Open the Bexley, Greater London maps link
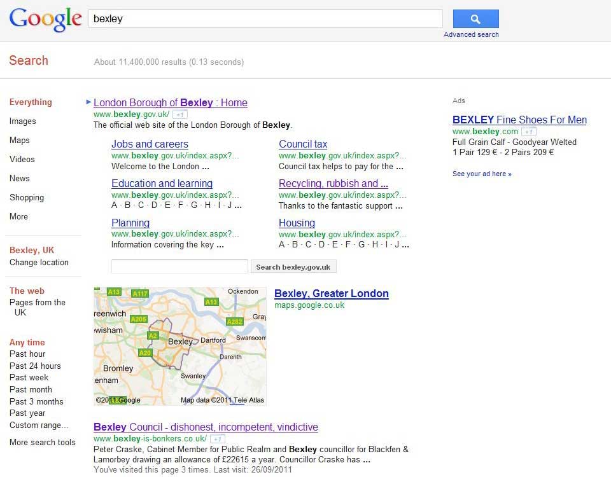The image size is (611, 477). [x=331, y=293]
